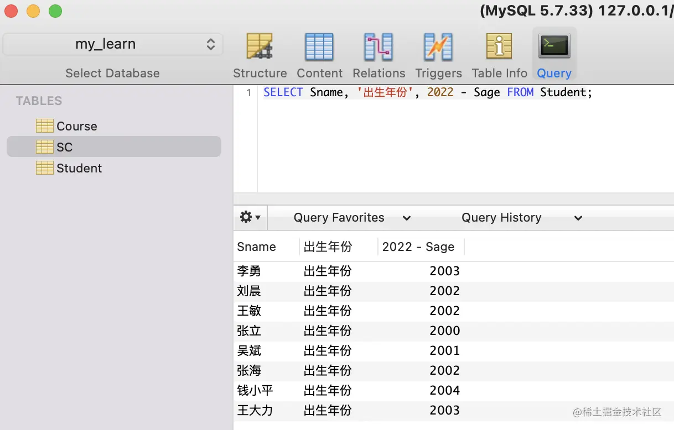Click the Course table icon in sidebar

(45, 126)
